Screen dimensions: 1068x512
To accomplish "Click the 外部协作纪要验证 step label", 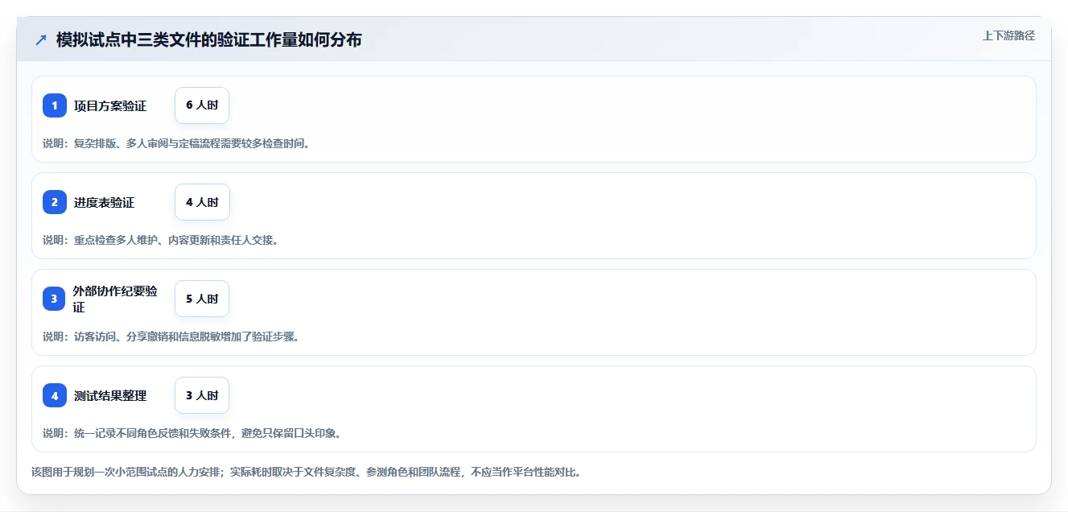I will click(115, 299).
